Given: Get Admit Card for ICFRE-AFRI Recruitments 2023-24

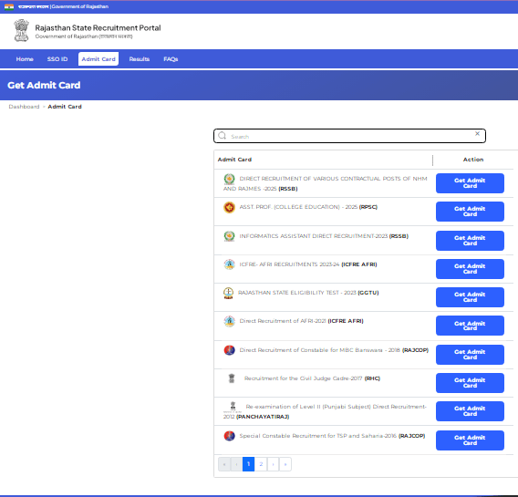Looking at the screenshot, I should [470, 269].
